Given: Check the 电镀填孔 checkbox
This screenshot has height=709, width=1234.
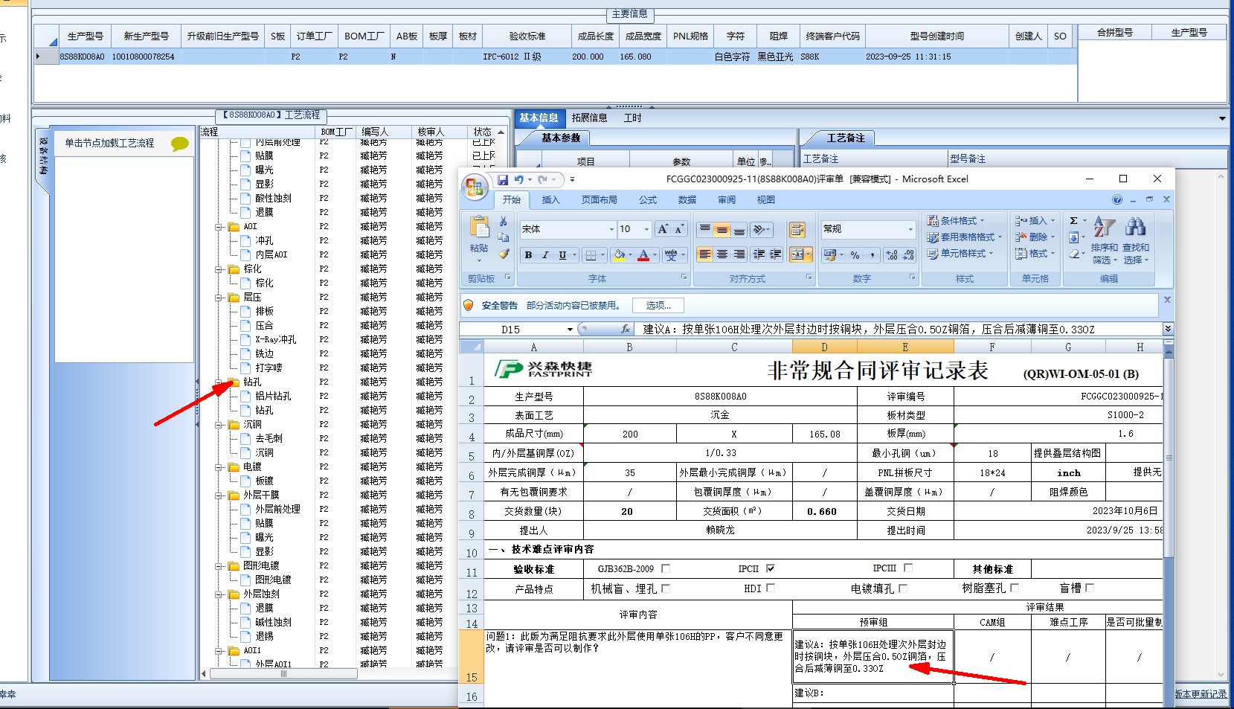Looking at the screenshot, I should (x=903, y=588).
